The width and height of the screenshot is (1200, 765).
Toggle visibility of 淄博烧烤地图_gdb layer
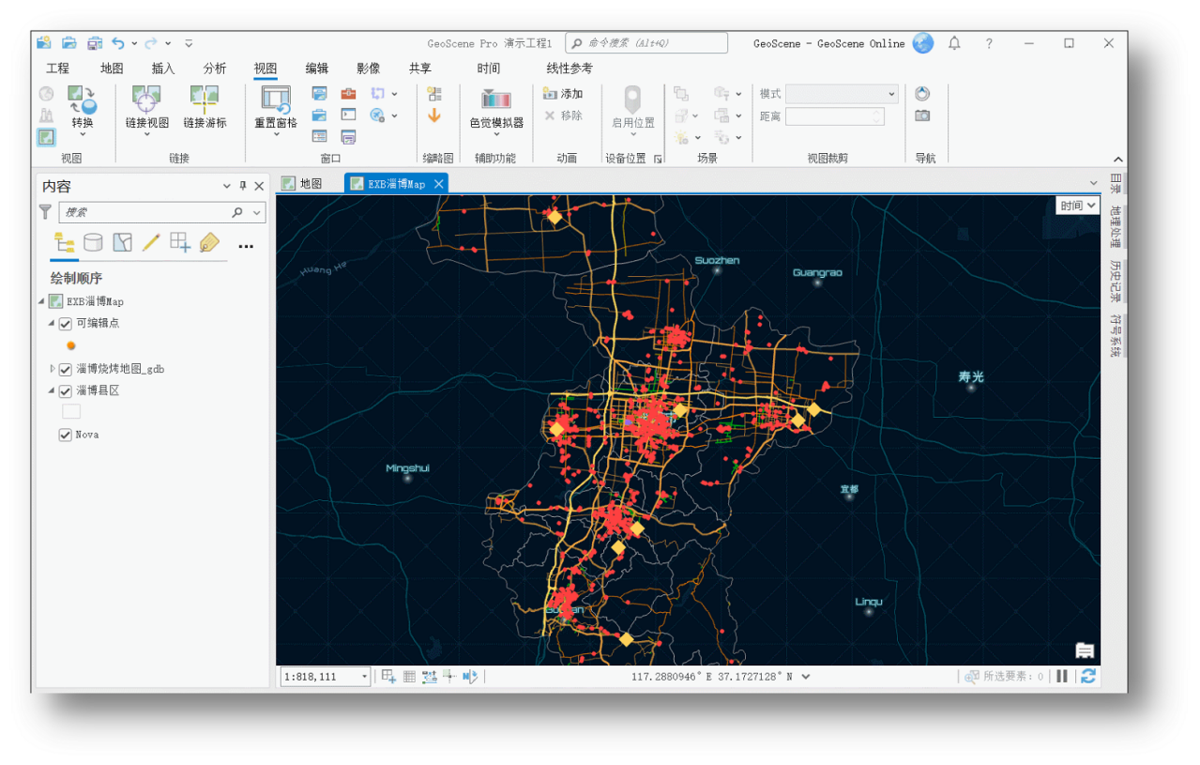[66, 370]
